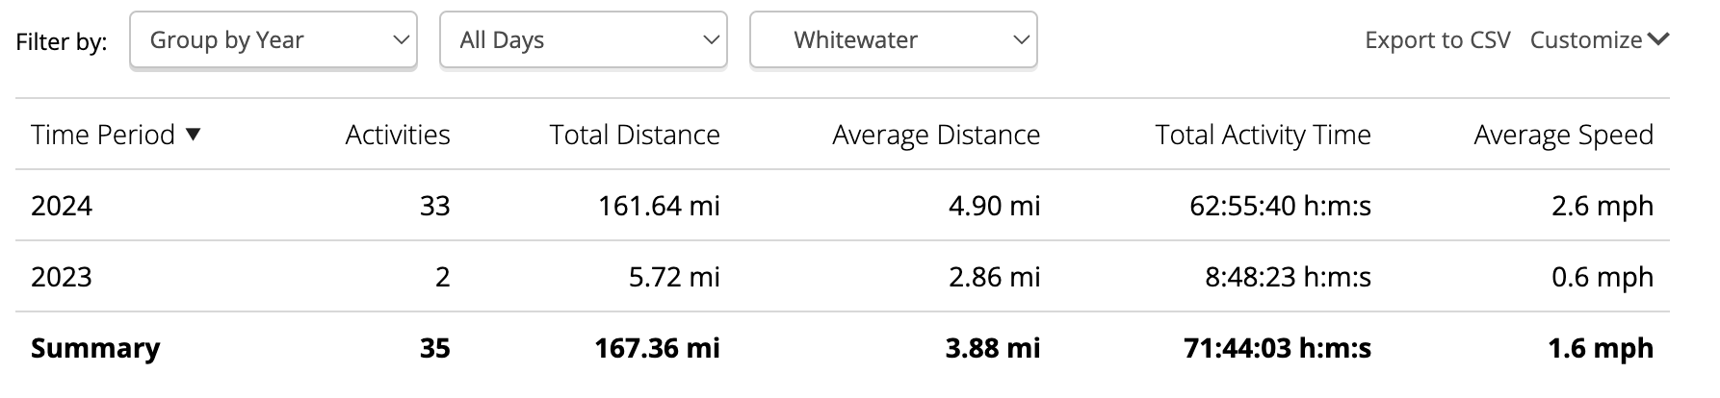Open the Group by Year dropdown

[274, 40]
